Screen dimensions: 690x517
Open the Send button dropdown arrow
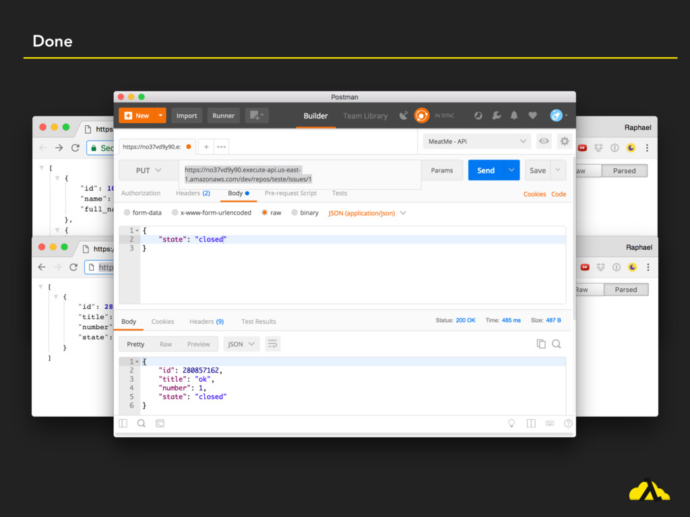point(511,170)
